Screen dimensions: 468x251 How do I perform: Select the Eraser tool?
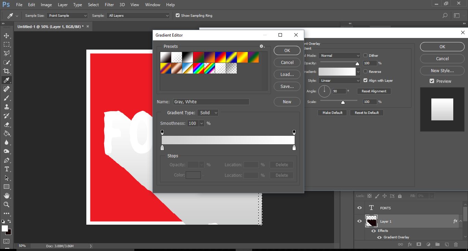[x=7, y=124]
